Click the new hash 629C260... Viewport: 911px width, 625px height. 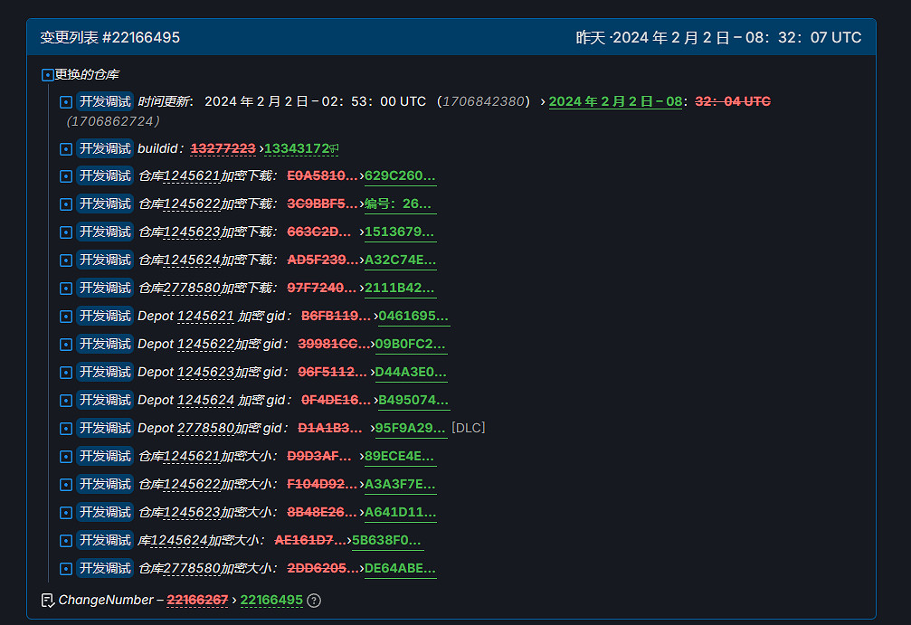[400, 176]
